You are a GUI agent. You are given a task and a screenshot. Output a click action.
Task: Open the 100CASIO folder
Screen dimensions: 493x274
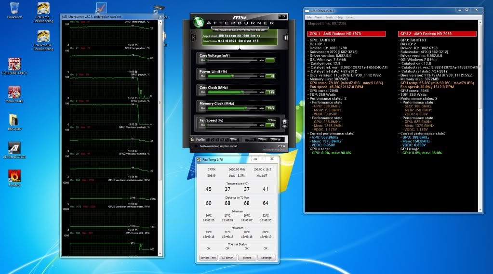(x=14, y=120)
